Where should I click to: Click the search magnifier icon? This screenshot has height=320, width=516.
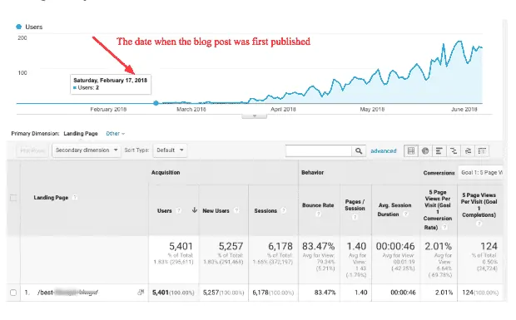pyautogui.click(x=359, y=150)
